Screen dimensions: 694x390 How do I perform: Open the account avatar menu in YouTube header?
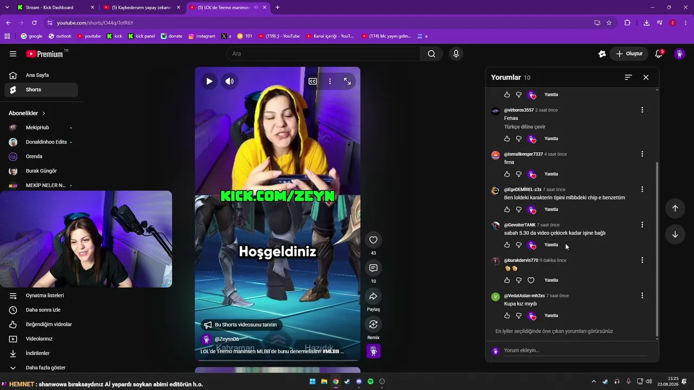point(679,54)
